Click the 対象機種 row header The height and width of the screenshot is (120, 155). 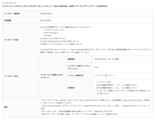click(x=8, y=20)
